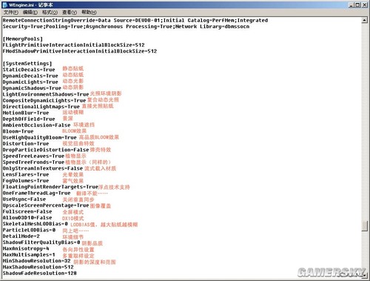Click the FogVolumes=True line
Screen dimensions: 370x281
point(26,181)
